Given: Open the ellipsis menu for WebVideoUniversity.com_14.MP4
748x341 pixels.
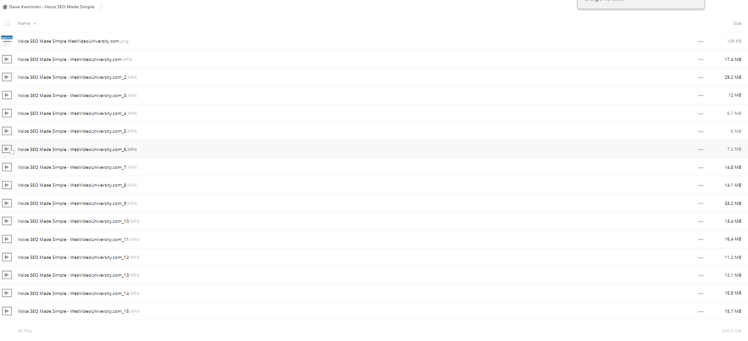Looking at the screenshot, I should point(701,294).
